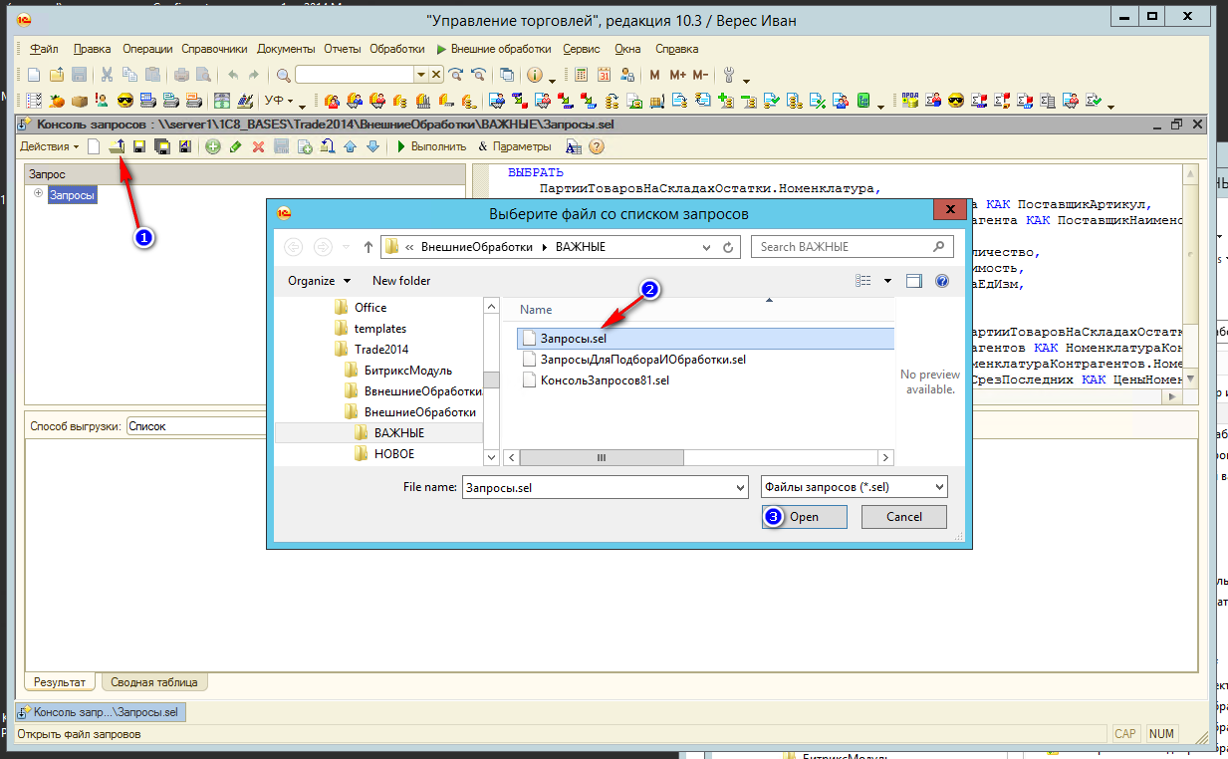Click the red X delete query icon

[258, 146]
